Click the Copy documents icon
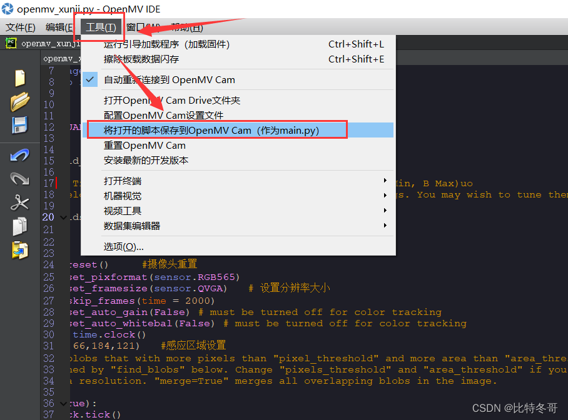The width and height of the screenshot is (568, 420). coord(20,227)
